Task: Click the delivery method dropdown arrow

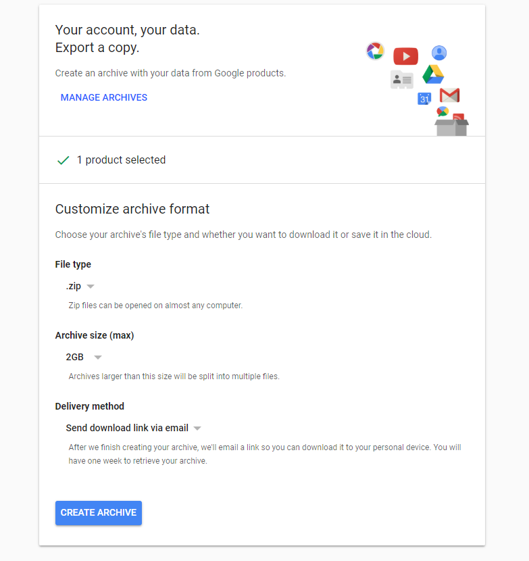Action: click(x=197, y=429)
